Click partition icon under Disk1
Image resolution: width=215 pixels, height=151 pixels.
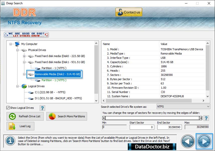pyautogui.click(x=38, y=68)
